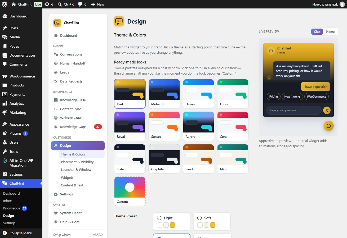Viewport: 347px width, 238px height.
Task: Click the Marketing megaphone icon
Action: 5,112
